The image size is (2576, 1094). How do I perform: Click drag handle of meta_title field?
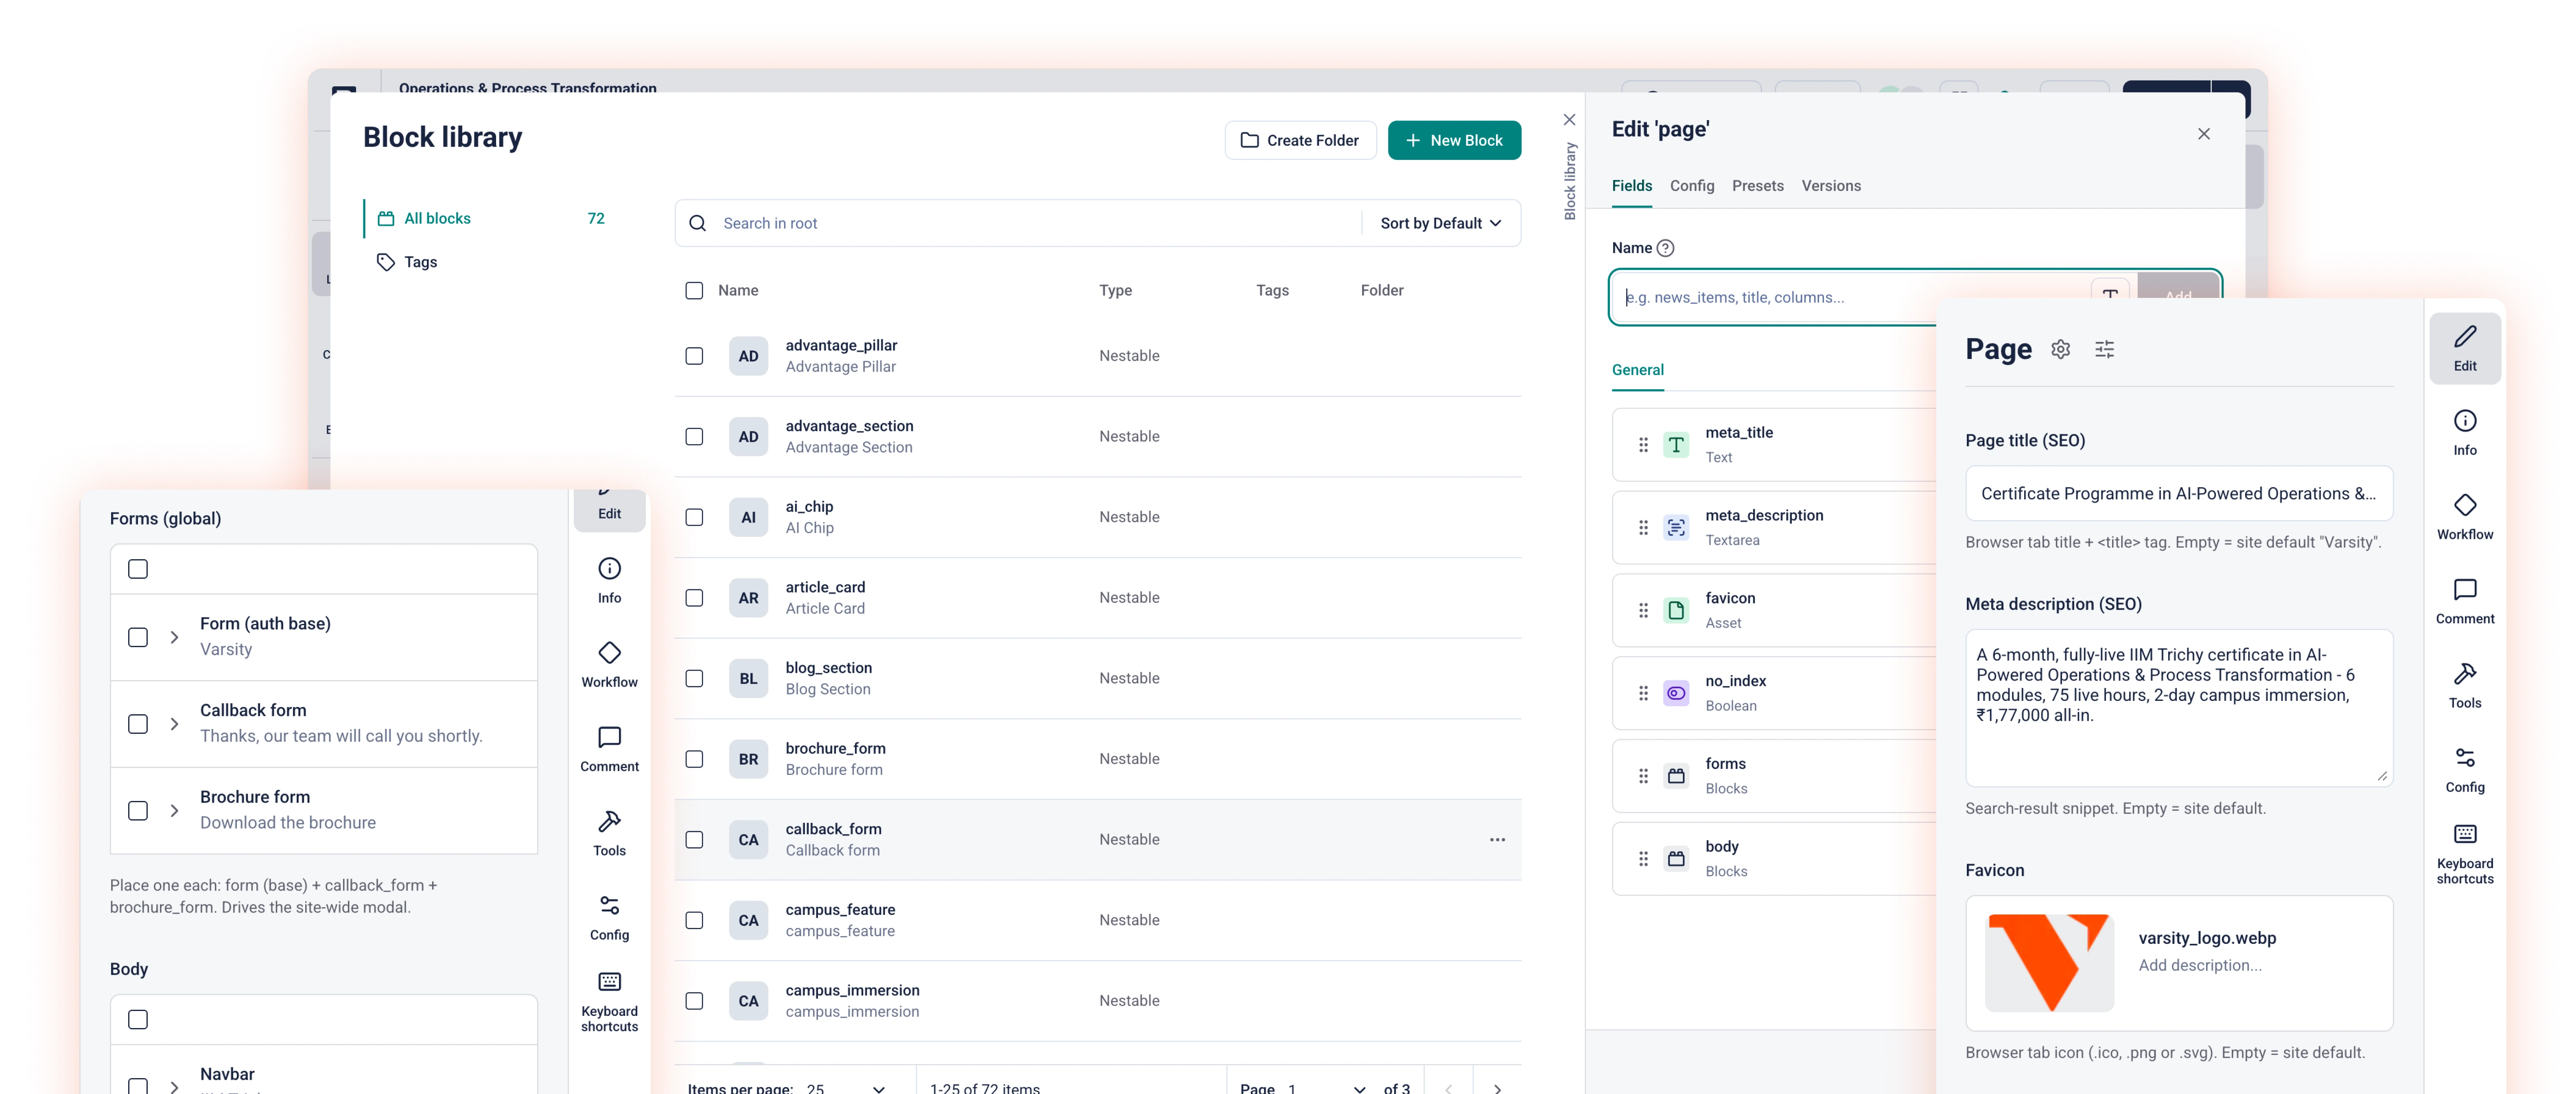1642,444
